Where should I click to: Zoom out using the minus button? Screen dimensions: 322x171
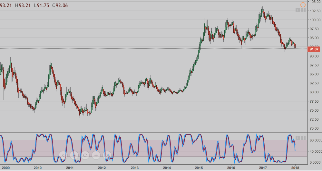[74, 156]
